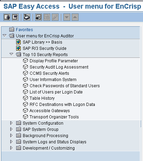Click the SAP Business Workplace icon
Viewport: 143px width, 161px height.
27,17
